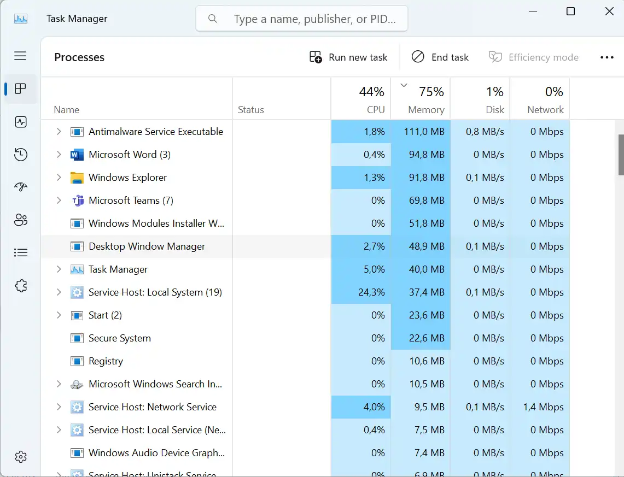Screen dimensions: 624x477
Task: Open the Details sidebar icon
Action: (x=20, y=253)
